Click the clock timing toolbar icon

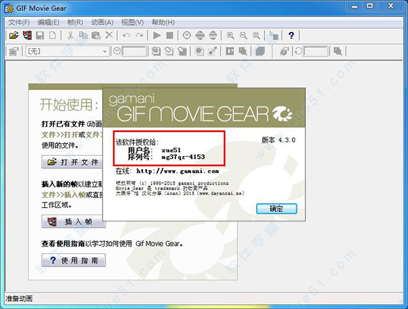coord(187,35)
